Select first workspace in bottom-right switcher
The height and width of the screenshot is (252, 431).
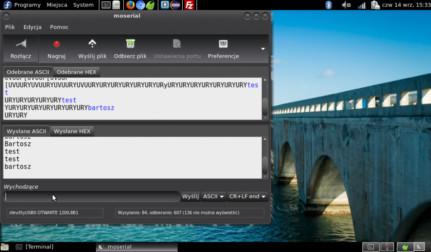point(371,247)
